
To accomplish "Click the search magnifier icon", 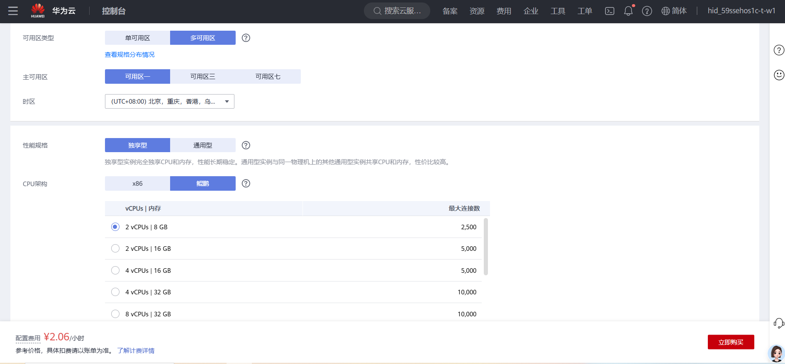I will pos(377,11).
